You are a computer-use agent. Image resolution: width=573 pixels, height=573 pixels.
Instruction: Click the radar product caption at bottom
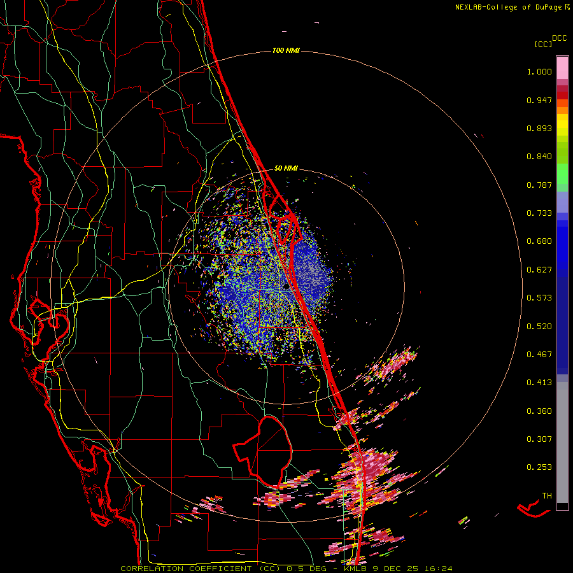pos(286,569)
